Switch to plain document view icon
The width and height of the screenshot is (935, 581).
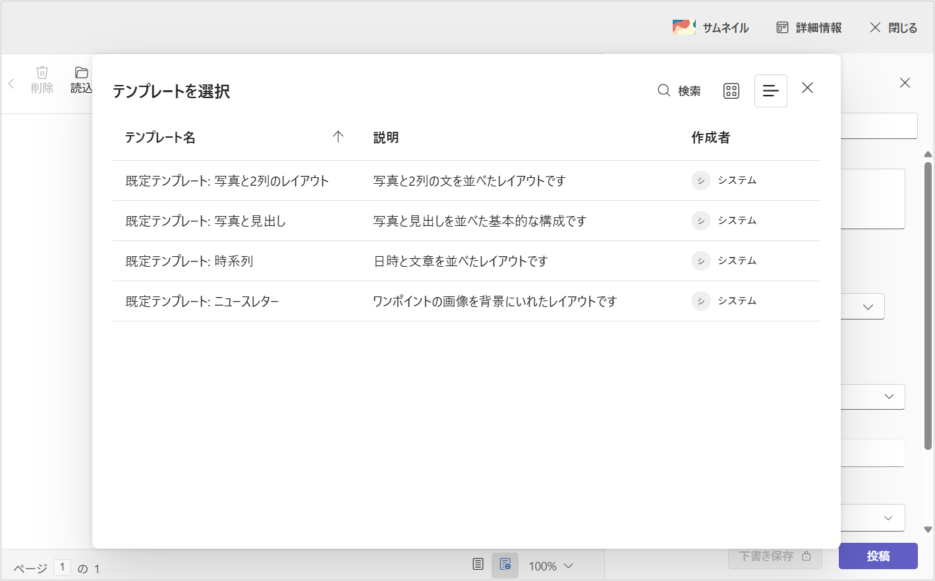click(478, 565)
